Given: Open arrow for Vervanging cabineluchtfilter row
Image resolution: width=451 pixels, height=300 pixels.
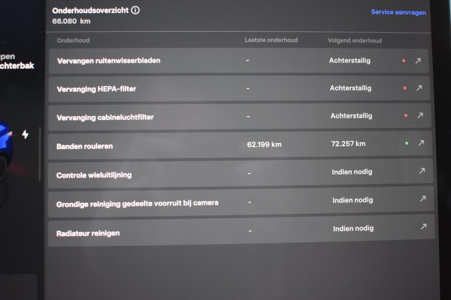Looking at the screenshot, I should point(420,115).
